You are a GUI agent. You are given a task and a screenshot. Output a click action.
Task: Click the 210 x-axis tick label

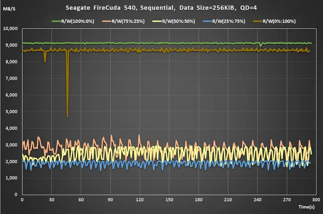[x=228, y=200]
